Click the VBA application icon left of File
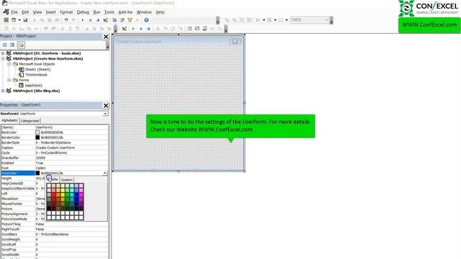This screenshot has width=461, height=259. 6,12
